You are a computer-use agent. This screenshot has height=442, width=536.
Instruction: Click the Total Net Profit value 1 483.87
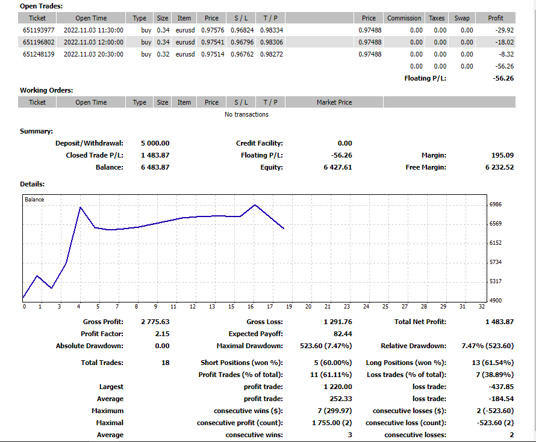[x=499, y=322]
